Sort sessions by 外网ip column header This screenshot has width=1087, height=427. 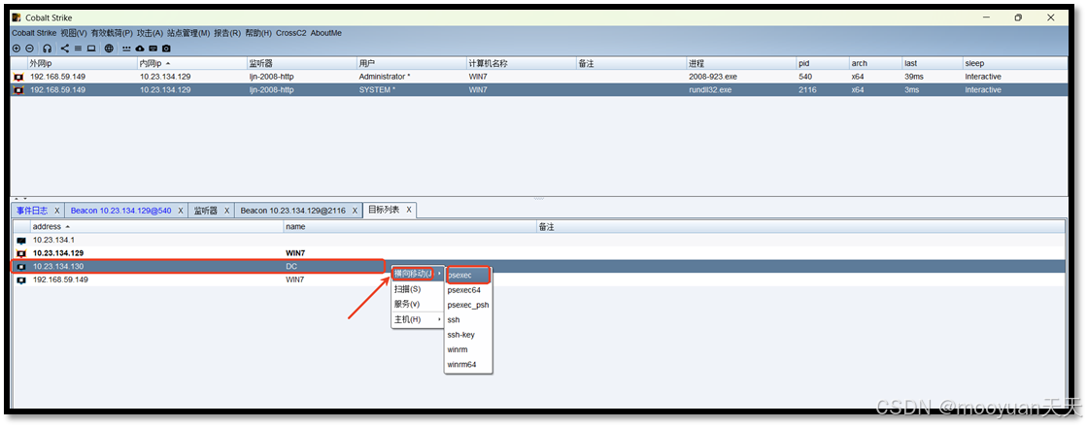point(82,63)
